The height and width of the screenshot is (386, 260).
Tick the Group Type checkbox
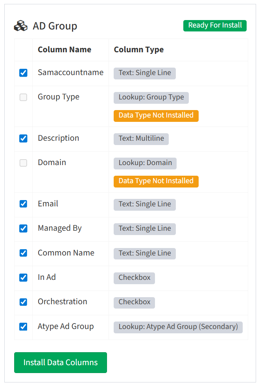(24, 97)
